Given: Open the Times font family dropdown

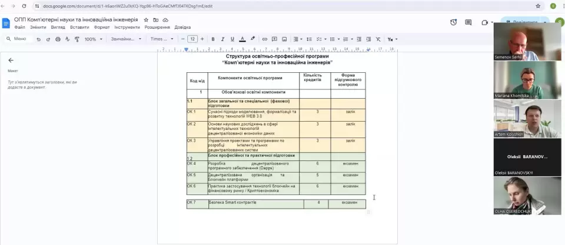Looking at the screenshot, I should (162, 39).
